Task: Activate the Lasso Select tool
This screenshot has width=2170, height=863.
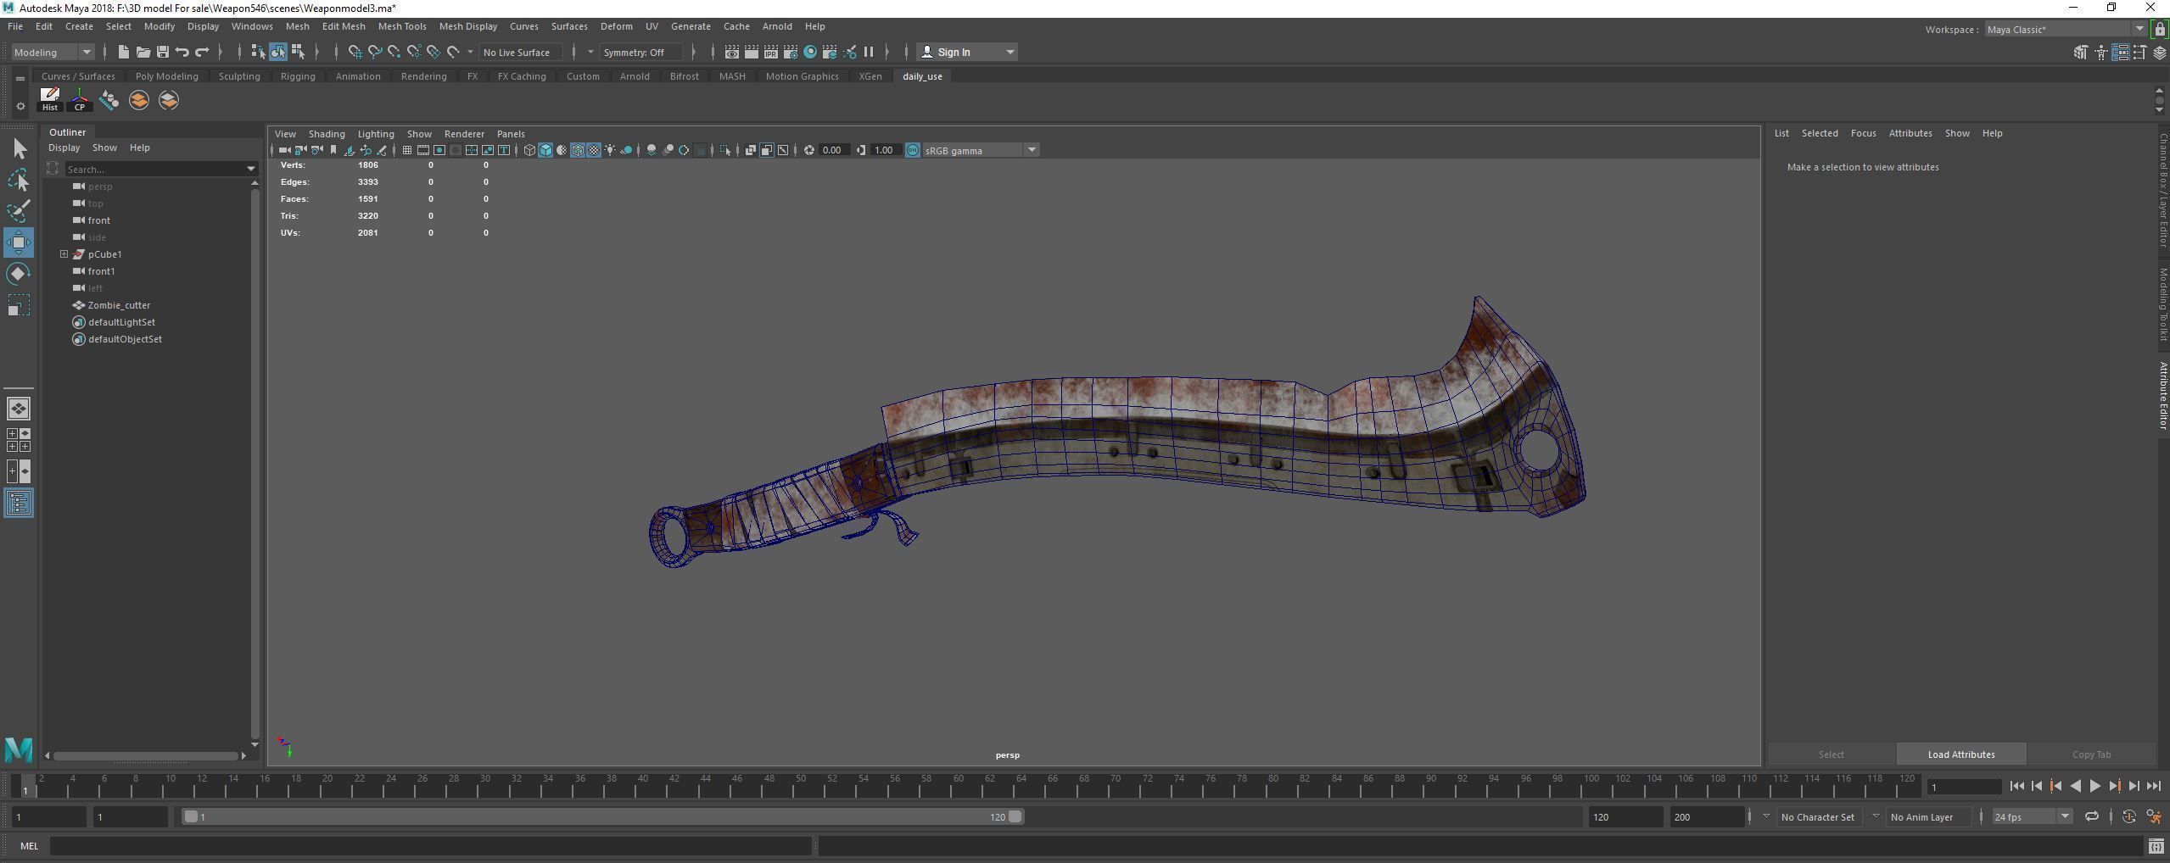Action: [19, 180]
